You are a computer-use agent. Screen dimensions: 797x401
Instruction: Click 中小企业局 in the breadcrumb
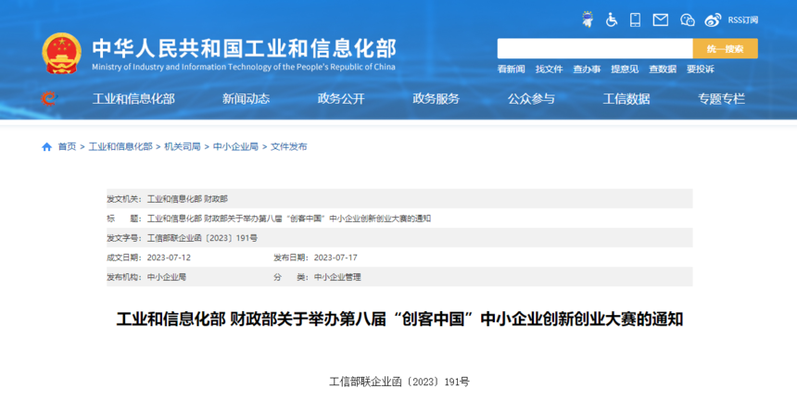pos(236,146)
